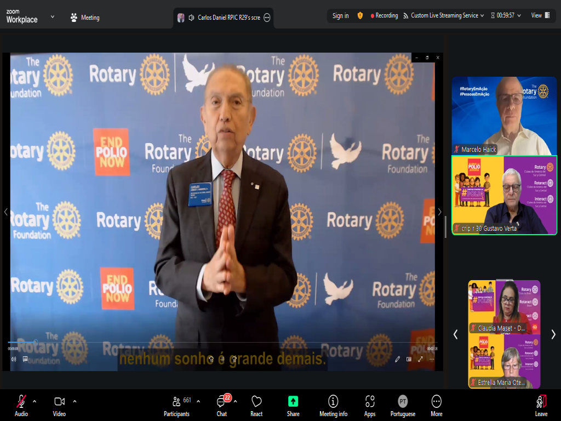This screenshot has width=561, height=421.
Task: Expand video options arrow next to Video
Action: [x=75, y=401]
